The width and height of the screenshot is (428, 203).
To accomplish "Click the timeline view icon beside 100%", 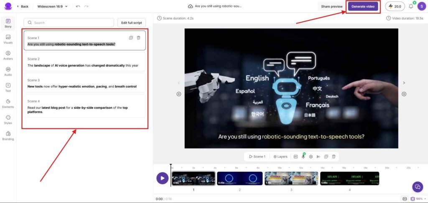I will coord(413,199).
